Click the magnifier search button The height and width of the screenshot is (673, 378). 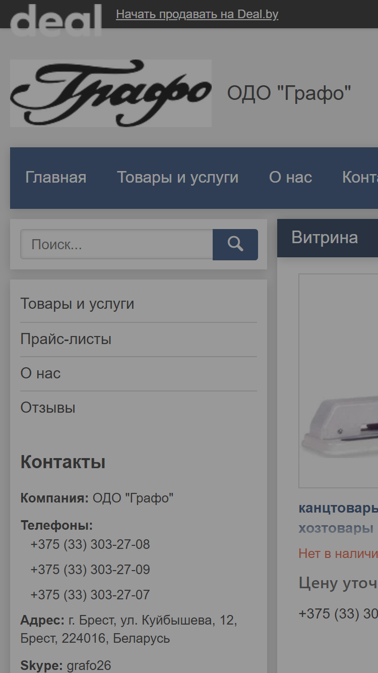tap(235, 245)
